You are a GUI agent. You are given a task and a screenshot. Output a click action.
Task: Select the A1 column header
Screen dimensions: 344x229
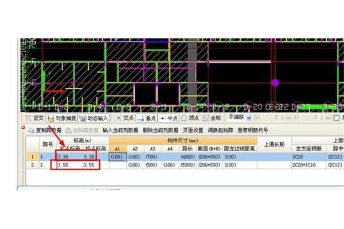click(118, 149)
